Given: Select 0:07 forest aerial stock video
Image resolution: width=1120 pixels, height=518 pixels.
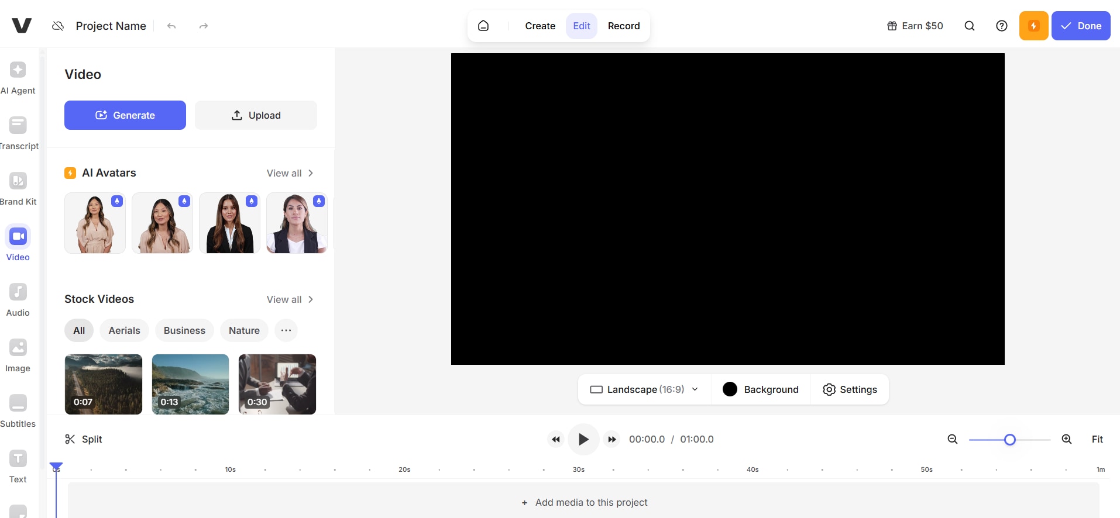Looking at the screenshot, I should (x=104, y=384).
